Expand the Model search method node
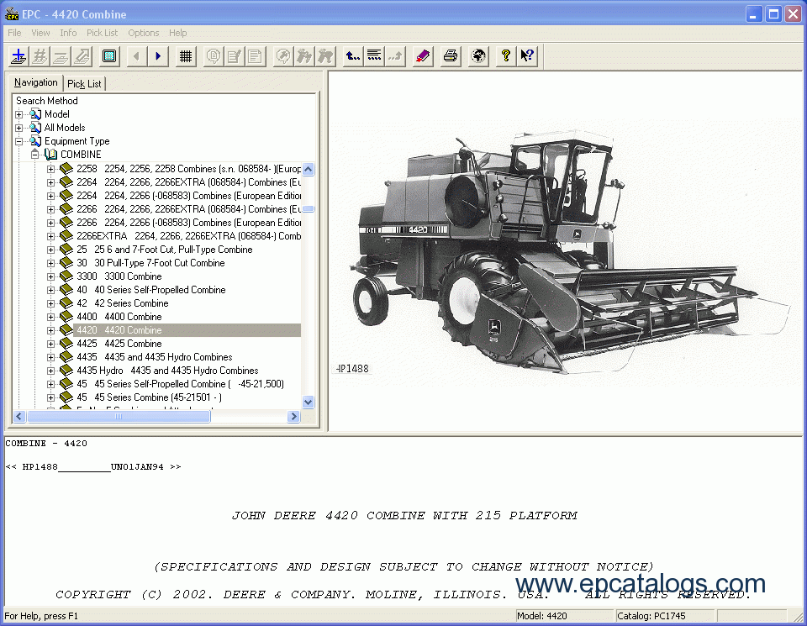 [19, 114]
